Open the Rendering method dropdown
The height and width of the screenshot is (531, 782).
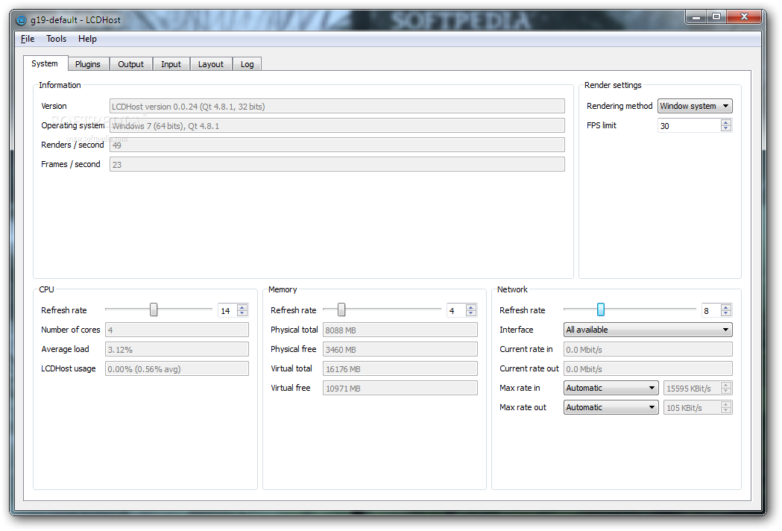[696, 106]
